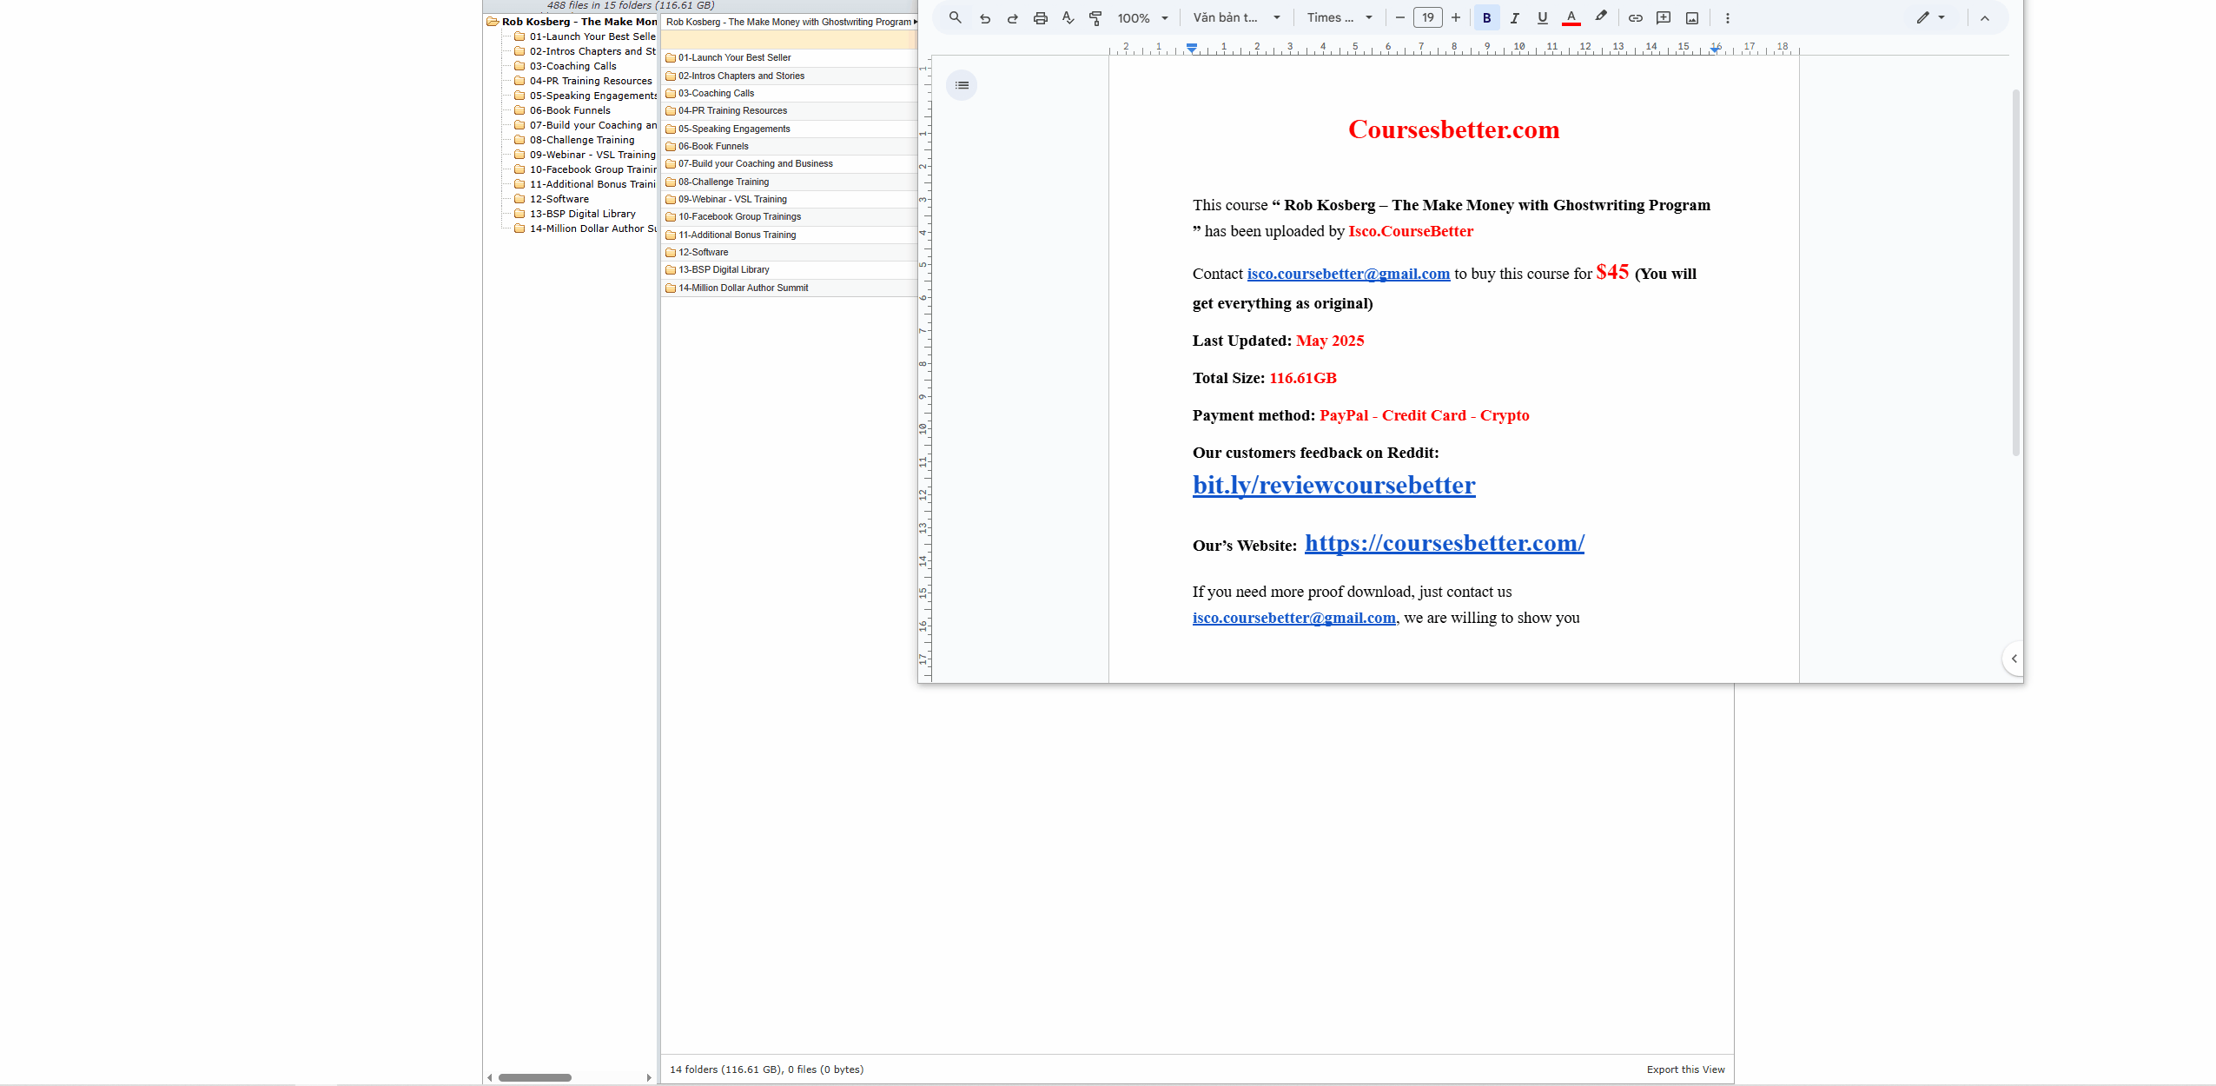
Task: Click the 10-Facebook Group Trainings folder icon in list
Action: pos(671,217)
